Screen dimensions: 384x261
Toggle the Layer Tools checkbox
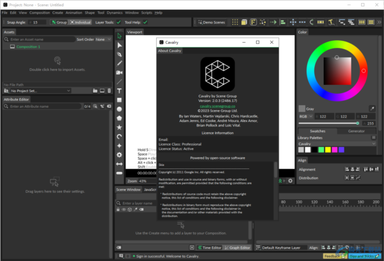tap(119, 22)
